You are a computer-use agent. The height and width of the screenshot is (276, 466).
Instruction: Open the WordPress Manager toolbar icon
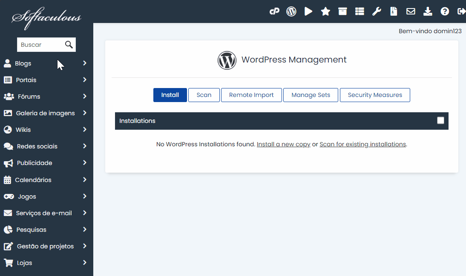(291, 11)
